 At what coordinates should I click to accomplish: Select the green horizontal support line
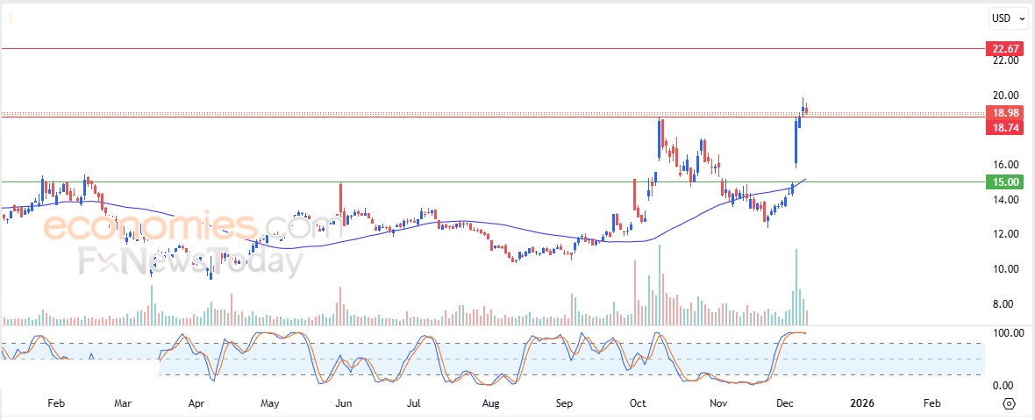pos(492,182)
